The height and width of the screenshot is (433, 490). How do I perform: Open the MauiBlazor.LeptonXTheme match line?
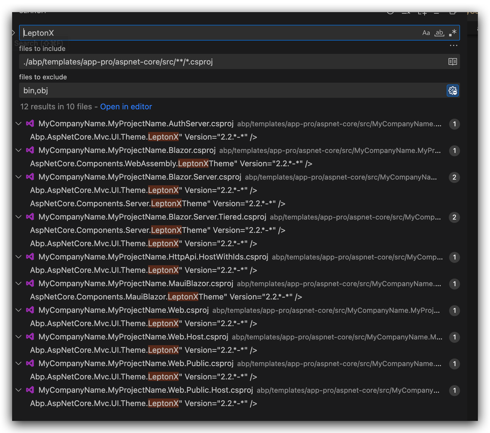click(166, 297)
